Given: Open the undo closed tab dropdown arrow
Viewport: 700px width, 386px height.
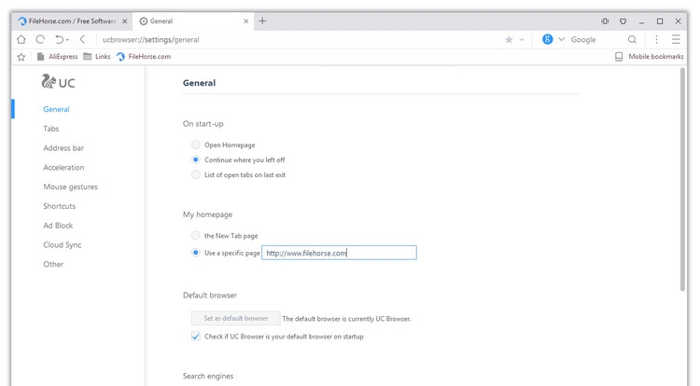Looking at the screenshot, I should pos(67,40).
